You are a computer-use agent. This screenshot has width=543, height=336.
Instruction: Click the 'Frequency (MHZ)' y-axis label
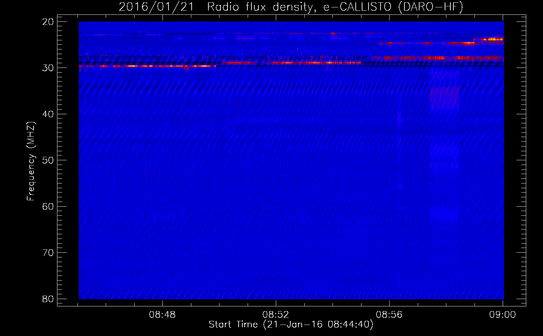click(31, 161)
